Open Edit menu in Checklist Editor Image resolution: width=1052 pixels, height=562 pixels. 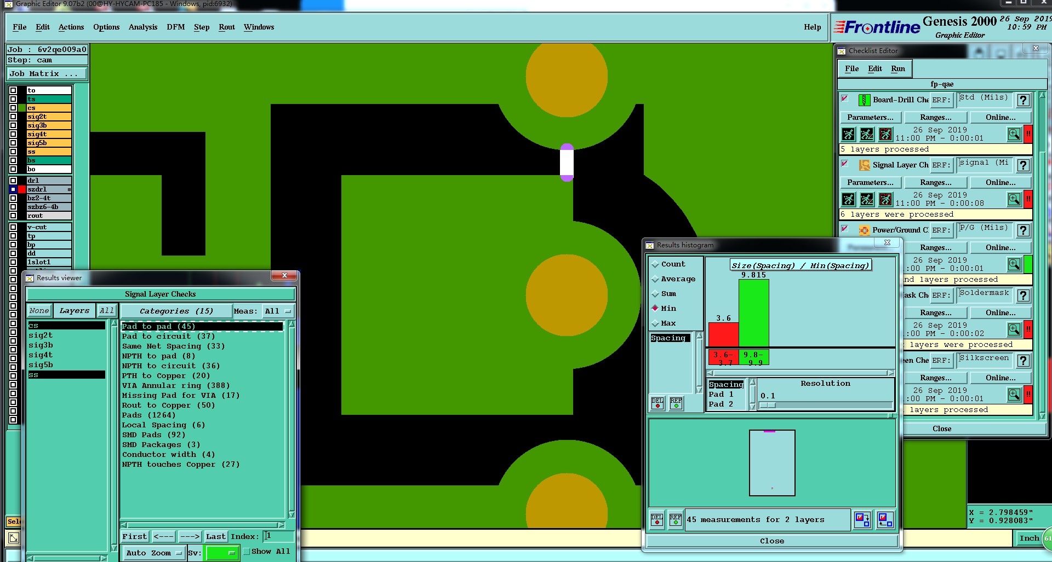(x=875, y=68)
